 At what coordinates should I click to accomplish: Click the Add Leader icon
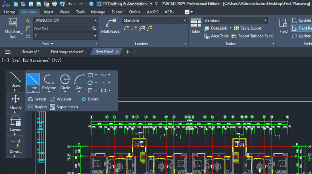126,28
